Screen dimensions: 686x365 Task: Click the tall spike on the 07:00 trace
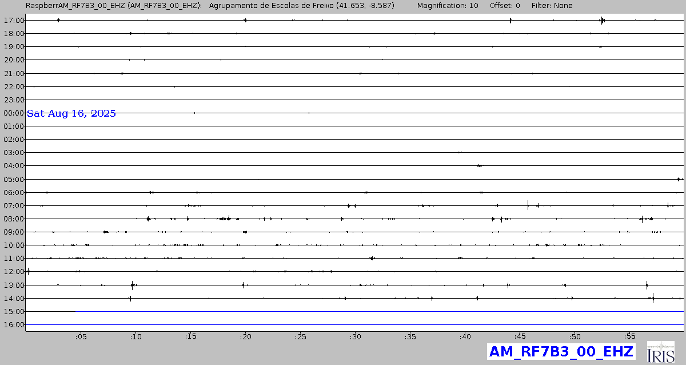point(528,205)
